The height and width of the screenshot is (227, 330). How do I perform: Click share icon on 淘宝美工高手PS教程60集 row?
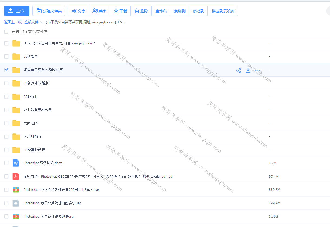click(x=239, y=70)
